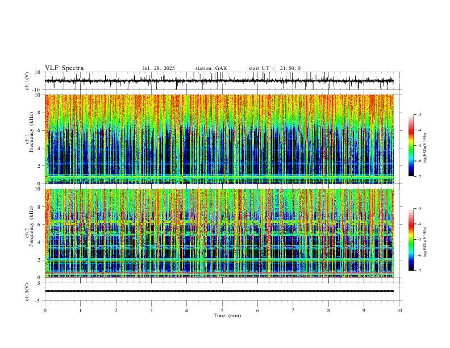The width and height of the screenshot is (450, 348).
Task: Click the "5" tick on the ch.3(V) axis
Action: pyautogui.click(x=40, y=283)
